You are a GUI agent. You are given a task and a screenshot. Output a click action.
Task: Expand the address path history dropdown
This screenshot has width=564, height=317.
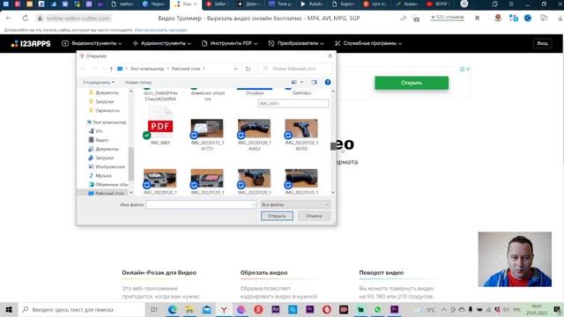235,69
